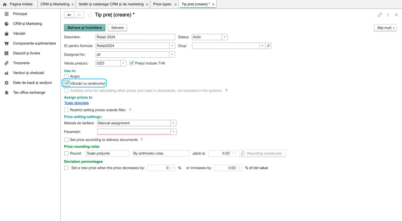Image resolution: width=402 pixels, height=221 pixels.
Task: Expand Valuta prețului currency dropdown
Action: coord(123,63)
